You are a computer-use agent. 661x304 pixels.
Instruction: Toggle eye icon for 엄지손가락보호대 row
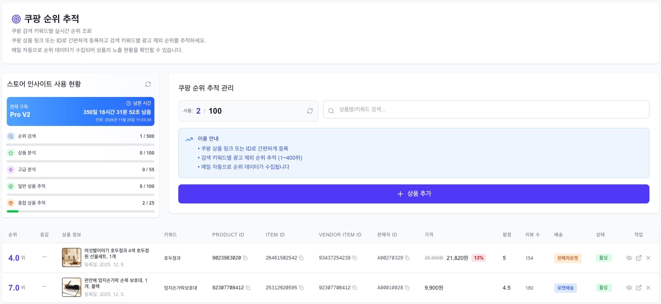pyautogui.click(x=629, y=288)
